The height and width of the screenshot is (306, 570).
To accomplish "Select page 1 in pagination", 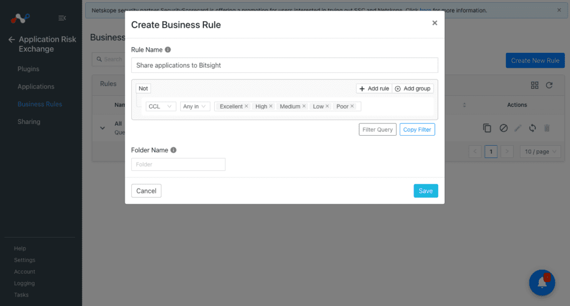I will (491, 151).
